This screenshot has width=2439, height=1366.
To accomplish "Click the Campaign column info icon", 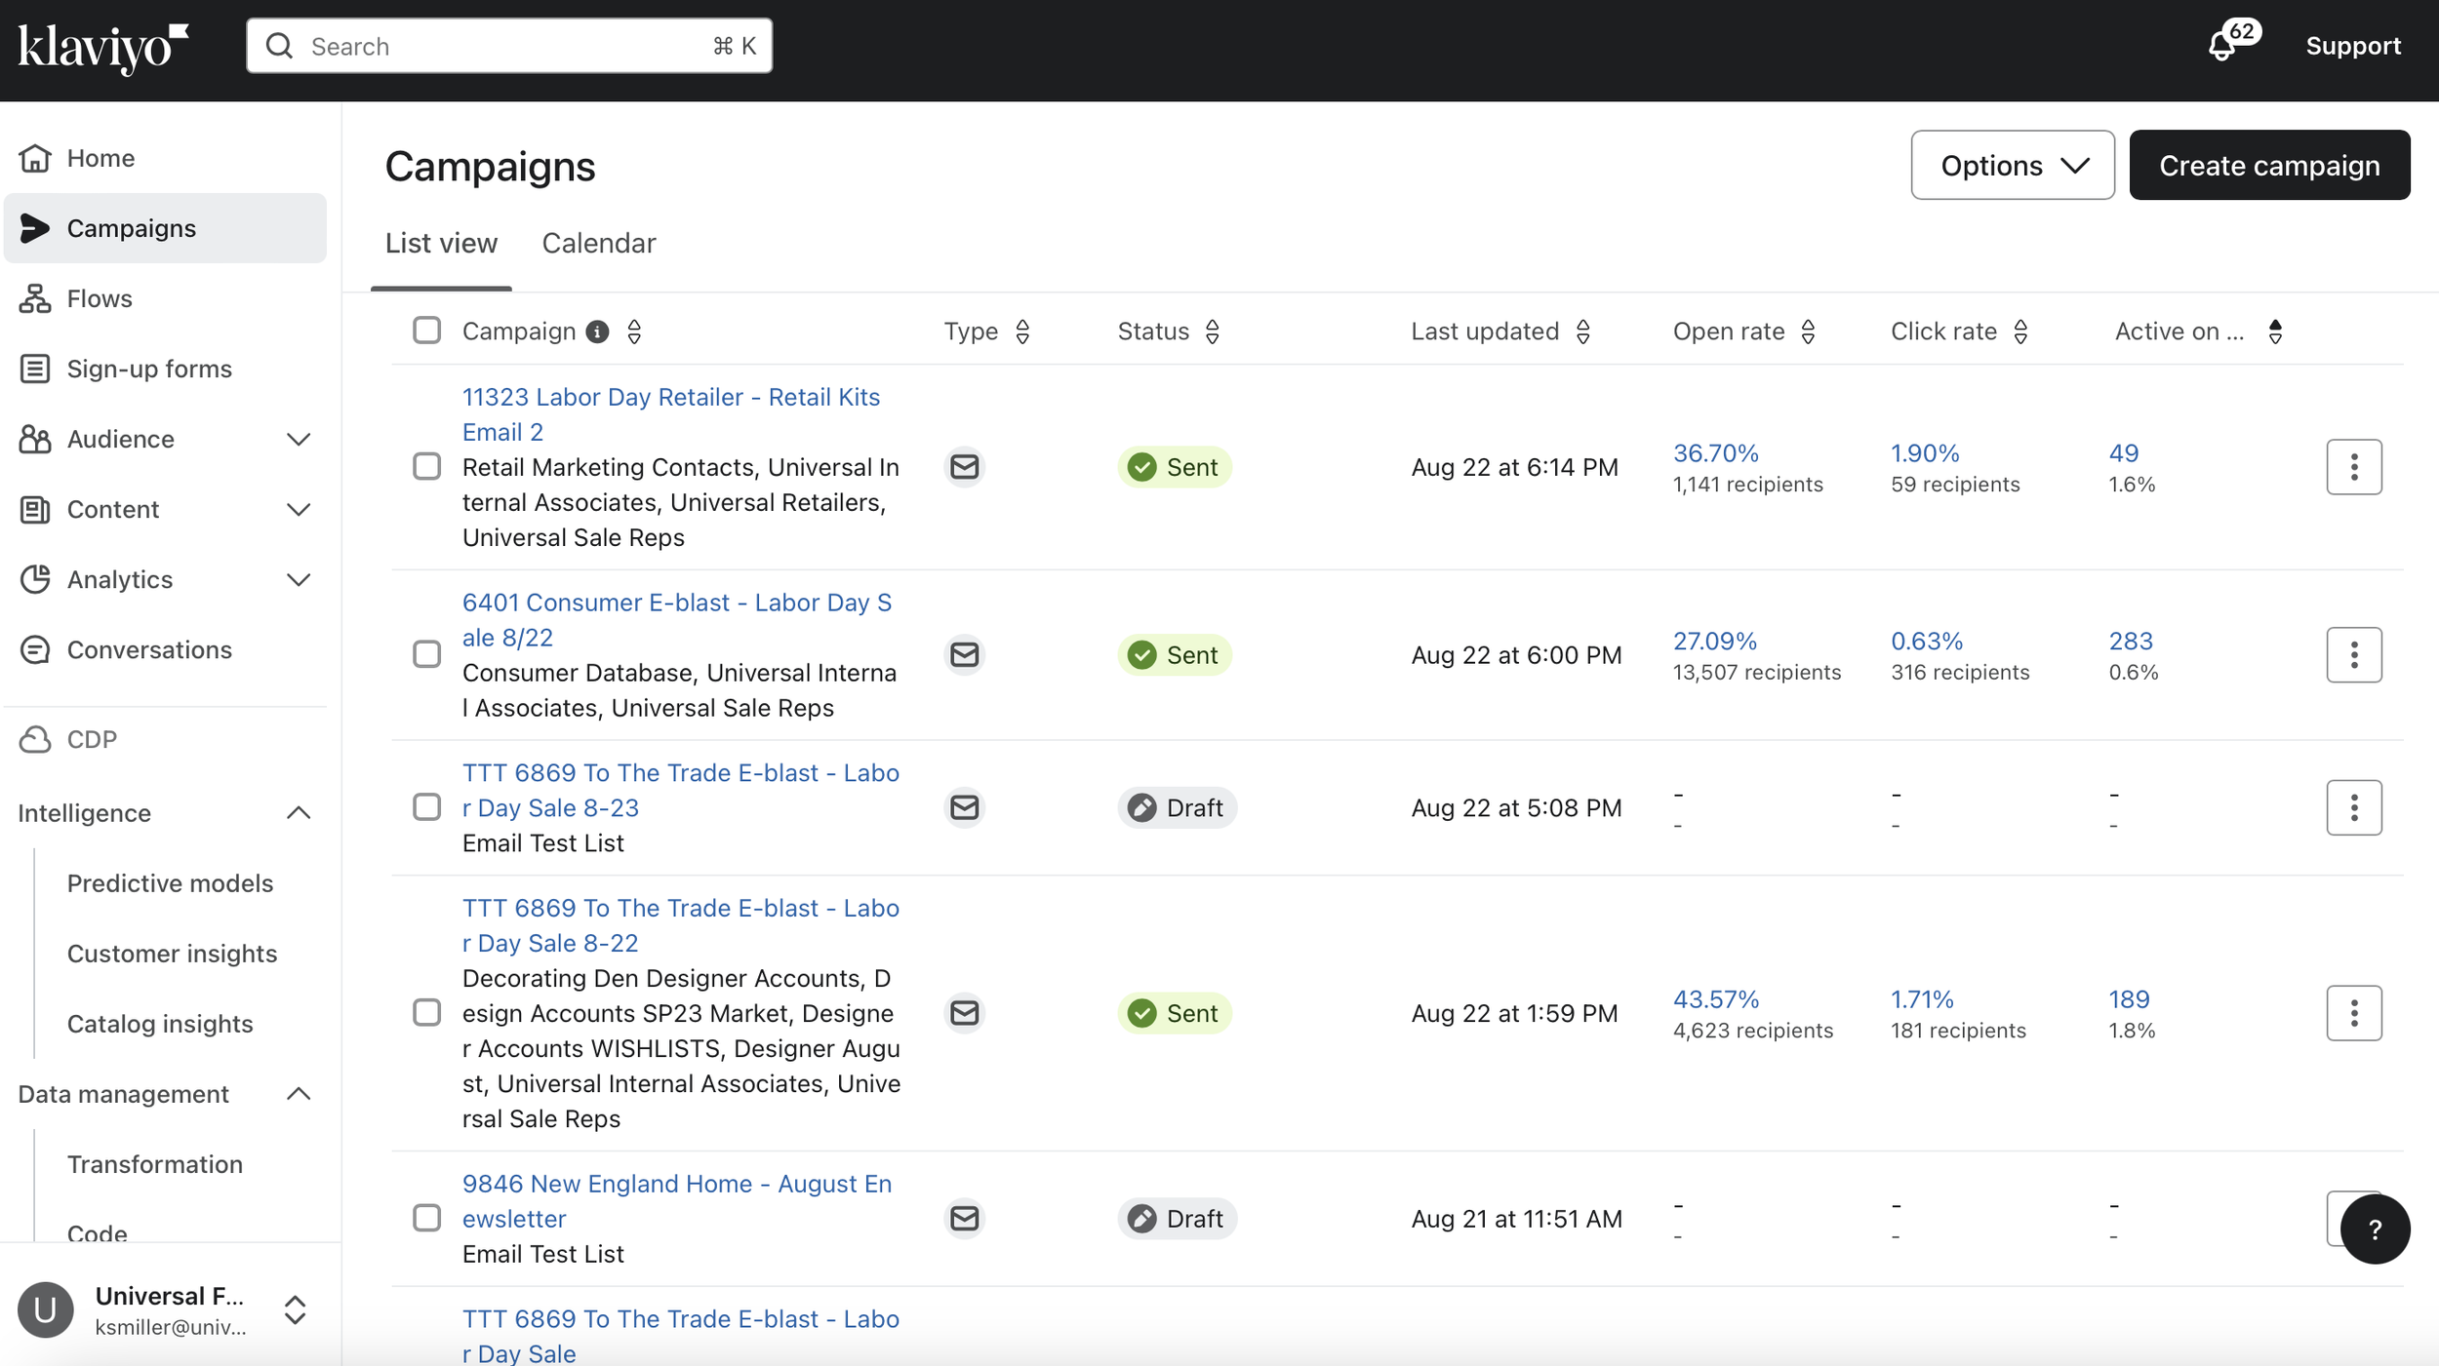I will coord(597,332).
